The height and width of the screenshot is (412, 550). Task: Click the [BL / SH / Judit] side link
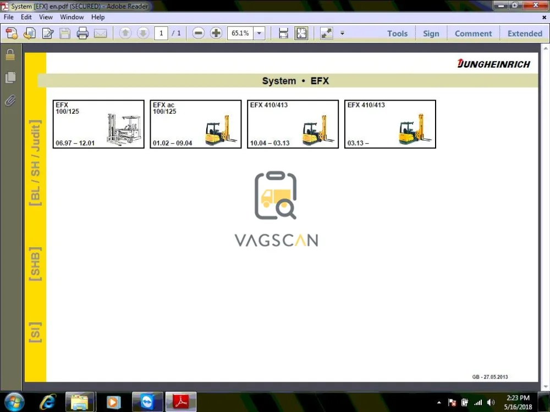pyautogui.click(x=35, y=163)
